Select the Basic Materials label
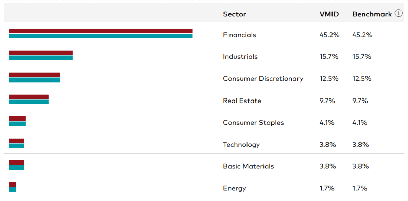Screen dimensions: 408x201 (248, 166)
